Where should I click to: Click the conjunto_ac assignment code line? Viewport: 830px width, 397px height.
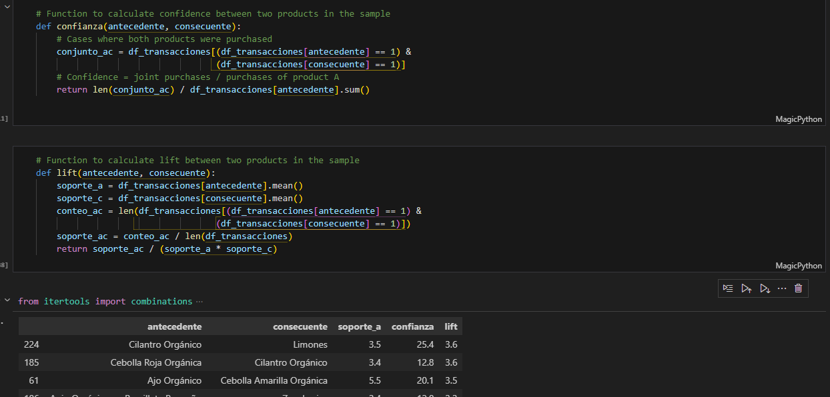click(234, 52)
